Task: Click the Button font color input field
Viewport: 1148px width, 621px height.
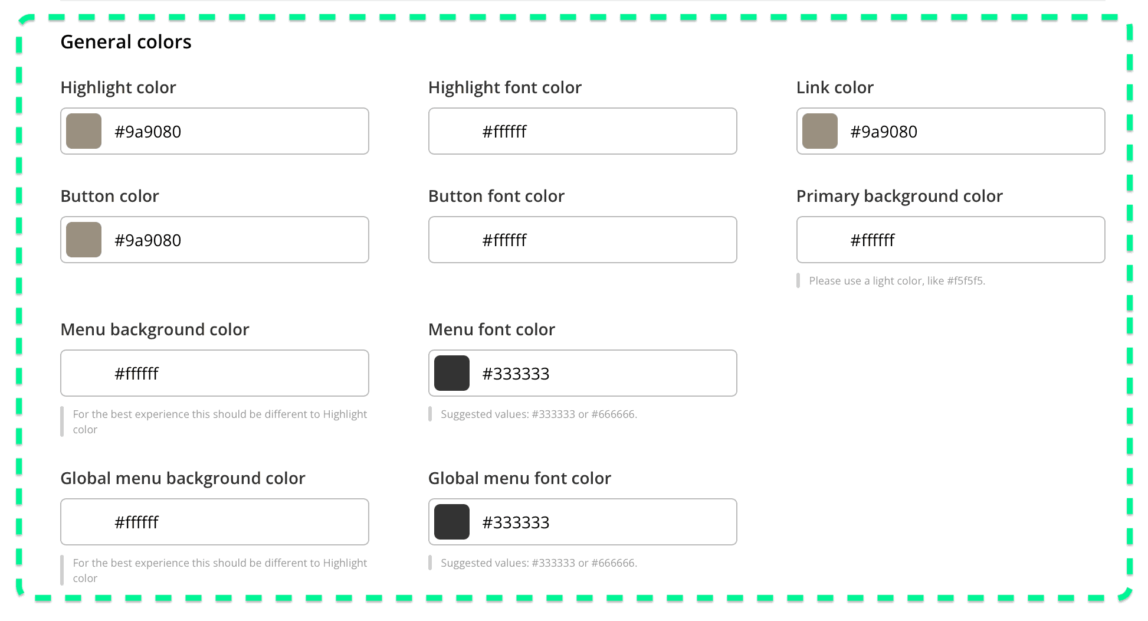Action: [581, 240]
